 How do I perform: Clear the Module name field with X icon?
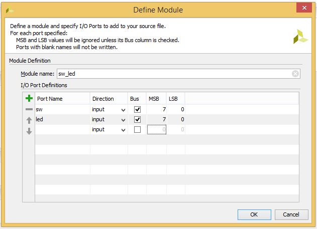pos(295,74)
